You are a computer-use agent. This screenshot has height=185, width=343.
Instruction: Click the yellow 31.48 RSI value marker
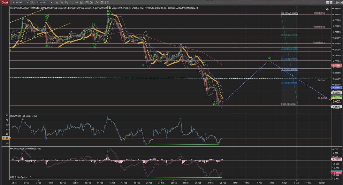pos(5,138)
